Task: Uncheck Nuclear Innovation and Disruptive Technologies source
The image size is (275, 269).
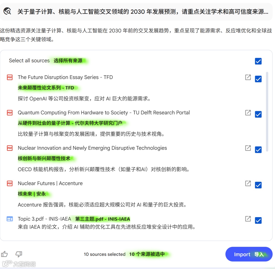Action: point(258,150)
